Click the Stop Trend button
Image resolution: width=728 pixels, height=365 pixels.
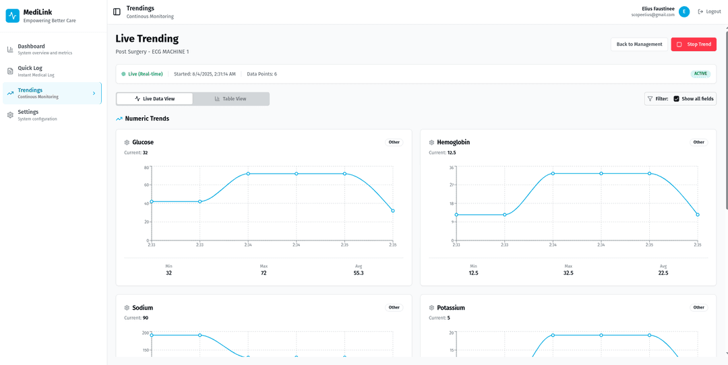(x=694, y=44)
